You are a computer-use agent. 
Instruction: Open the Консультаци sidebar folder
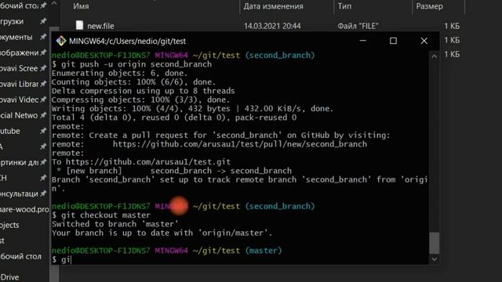pos(19,193)
